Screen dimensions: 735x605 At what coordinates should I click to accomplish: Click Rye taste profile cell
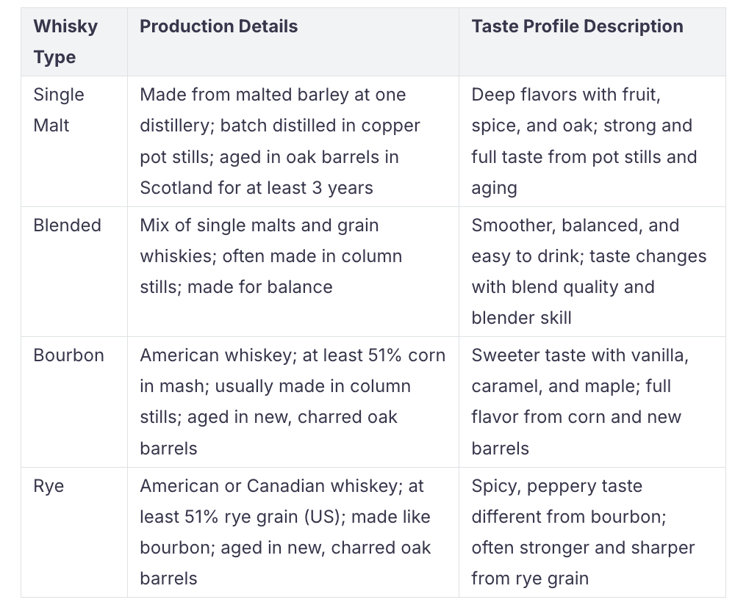tap(592, 532)
